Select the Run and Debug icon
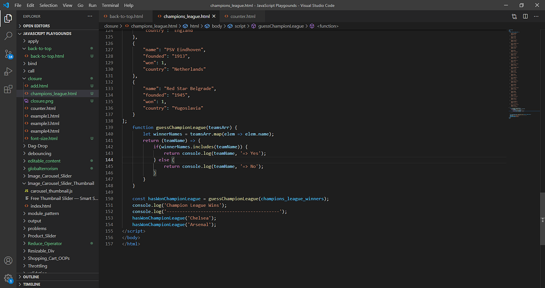 point(8,71)
